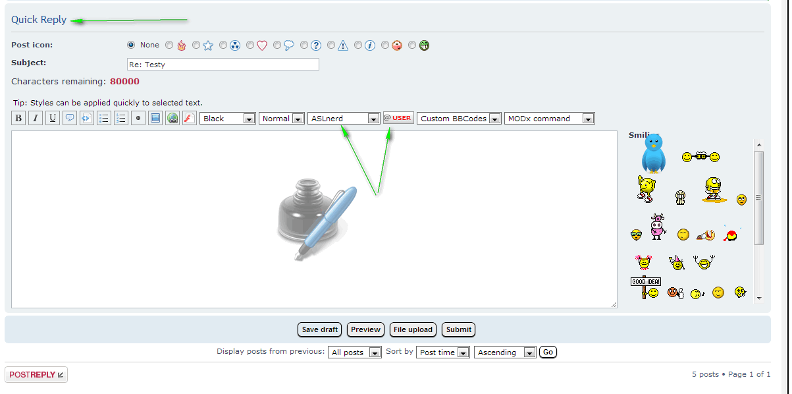Insert an image with the picture toolbar button
This screenshot has width=792, height=394.
click(155, 119)
